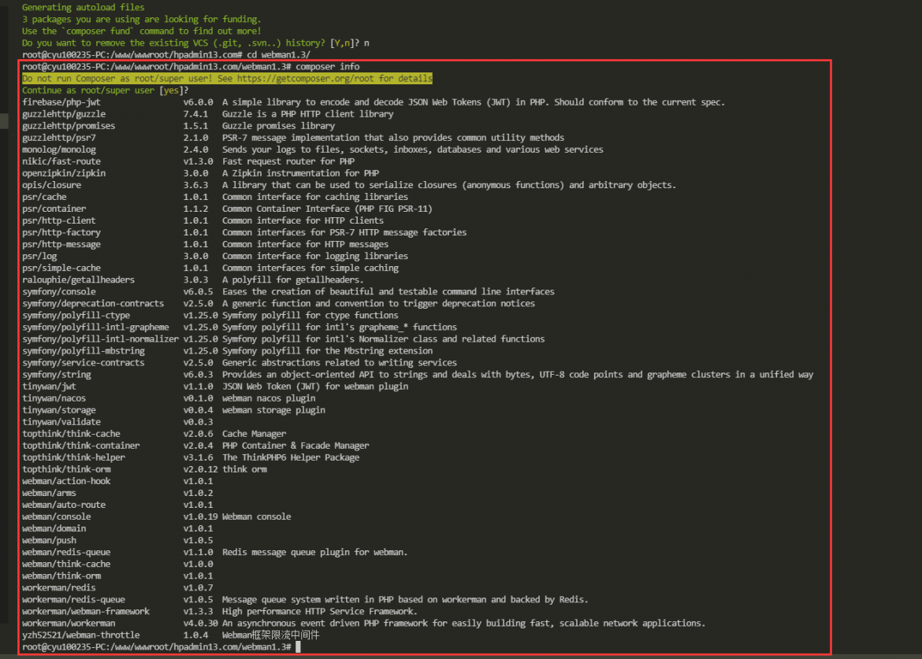Select psr/http-factory package name
Screen dimensions: 922x659
(x=61, y=232)
